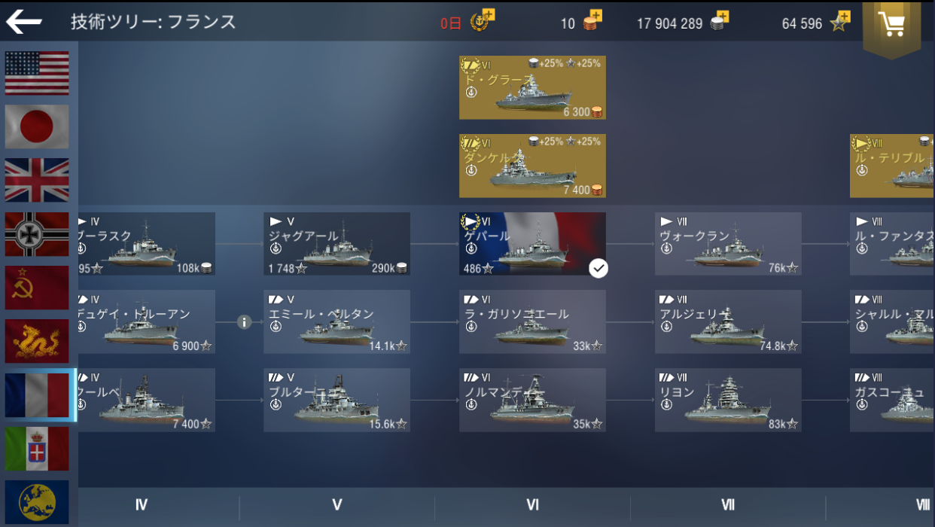The width and height of the screenshot is (935, 527).
Task: Open the shop cart icon
Action: pos(892,25)
